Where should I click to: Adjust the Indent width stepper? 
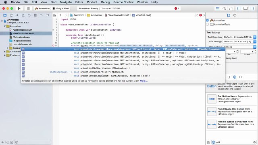coord(255,52)
